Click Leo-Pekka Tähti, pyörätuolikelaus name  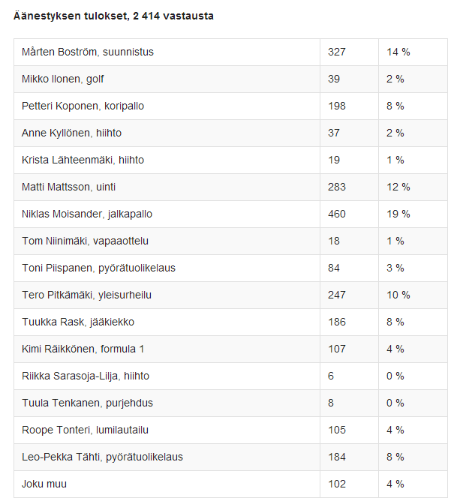(102, 457)
